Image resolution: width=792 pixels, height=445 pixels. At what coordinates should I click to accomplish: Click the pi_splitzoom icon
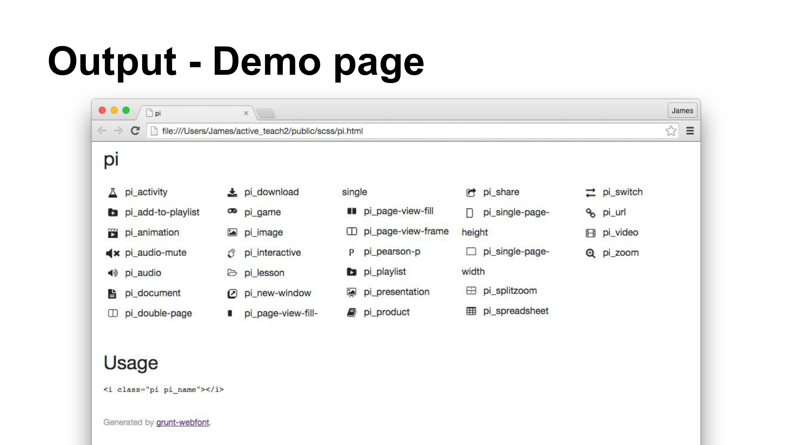point(471,291)
